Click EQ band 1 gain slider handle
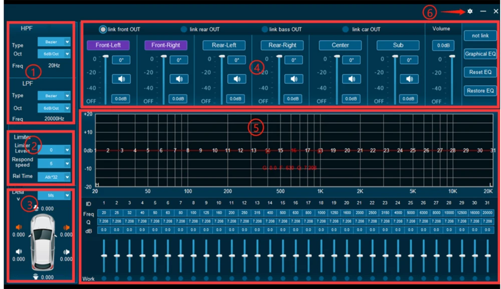The height and width of the screenshot is (289, 501). click(x=104, y=256)
